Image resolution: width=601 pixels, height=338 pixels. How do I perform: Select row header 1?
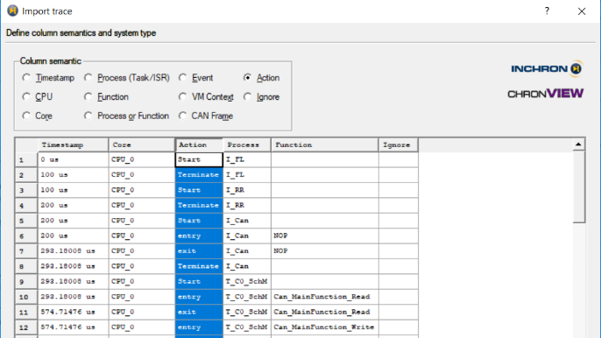pos(26,159)
